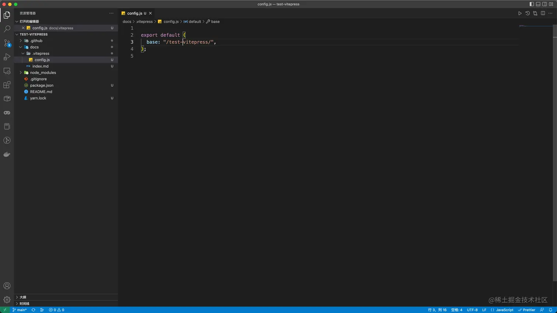Click the minimap at editor right
This screenshot has height=313, width=557.
[535, 26]
